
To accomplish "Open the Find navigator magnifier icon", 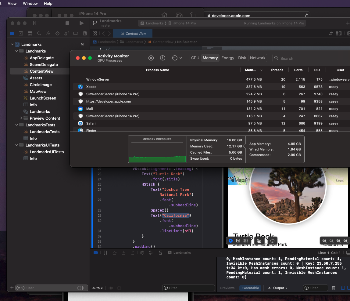I will click(x=39, y=34).
